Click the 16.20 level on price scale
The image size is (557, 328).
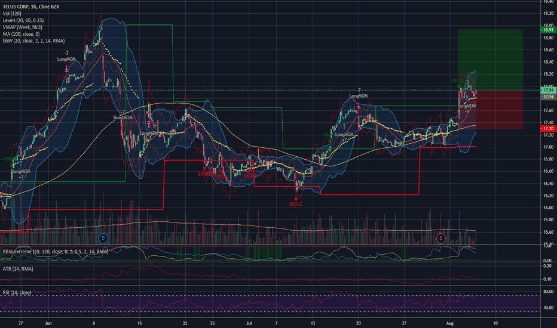click(x=548, y=196)
